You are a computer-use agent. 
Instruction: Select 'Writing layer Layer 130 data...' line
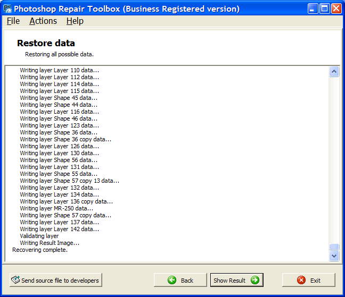click(60, 153)
